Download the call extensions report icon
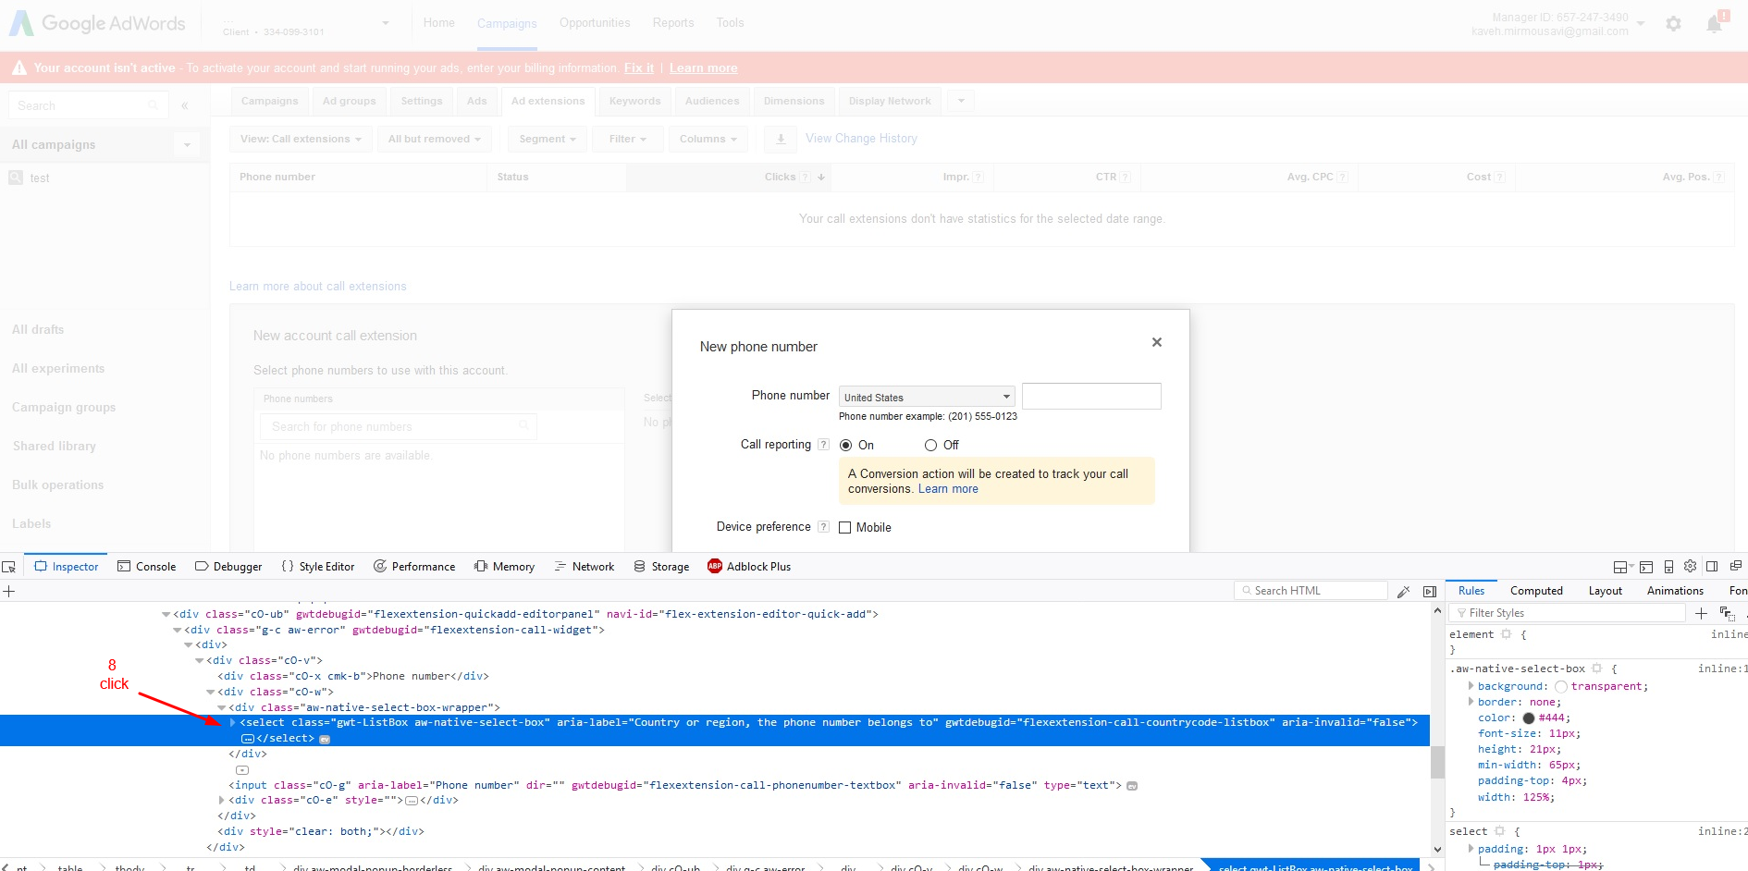 (x=781, y=139)
